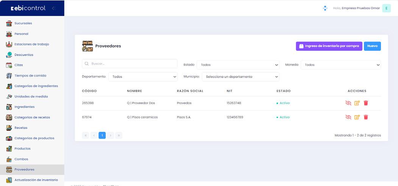Open the Estado dropdown filter
Viewport: 398px width, 186px height.
pos(238,65)
